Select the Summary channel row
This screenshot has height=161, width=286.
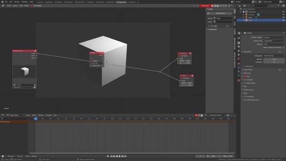(x=14, y=122)
